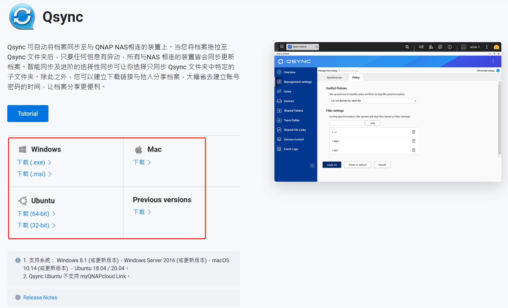The image size is (508, 308).
Task: Go to Overview in sidebar
Action: (296, 72)
